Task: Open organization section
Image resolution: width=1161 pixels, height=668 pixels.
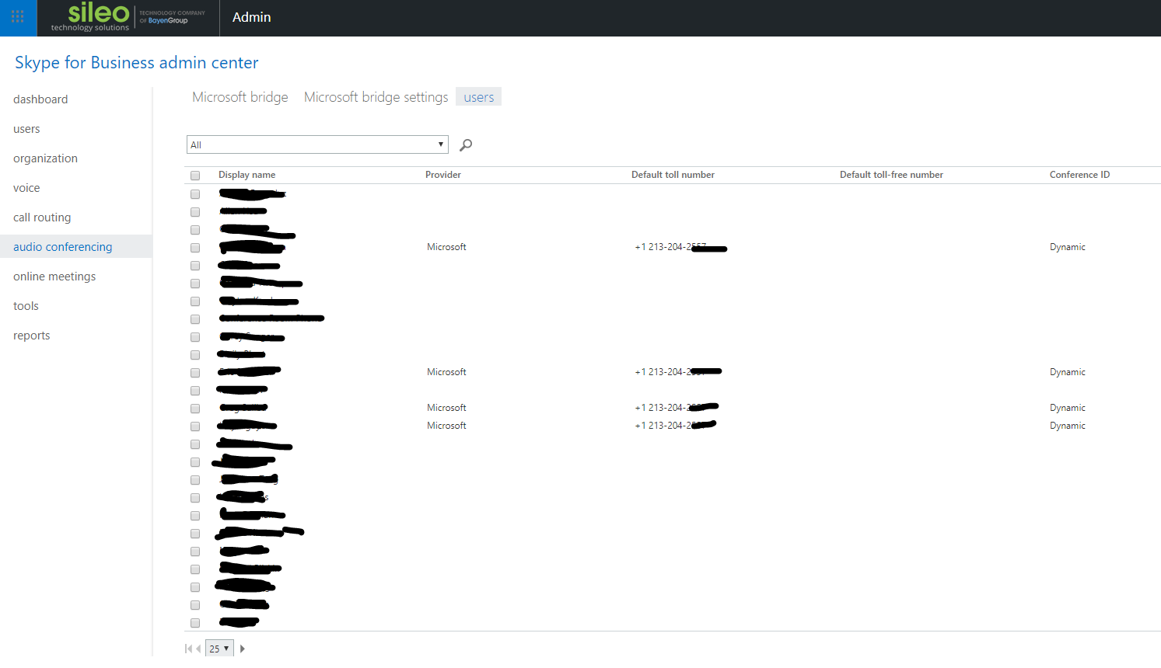Action: pos(45,158)
